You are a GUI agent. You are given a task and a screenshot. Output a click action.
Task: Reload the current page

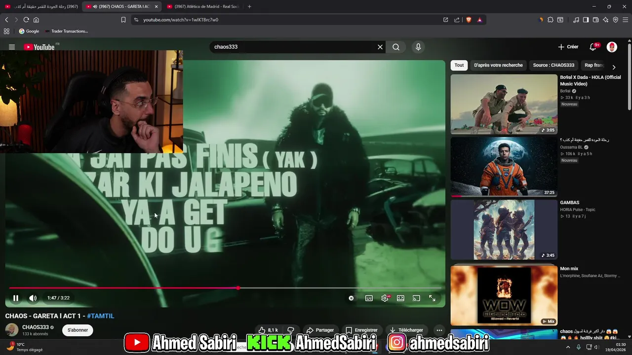26,20
